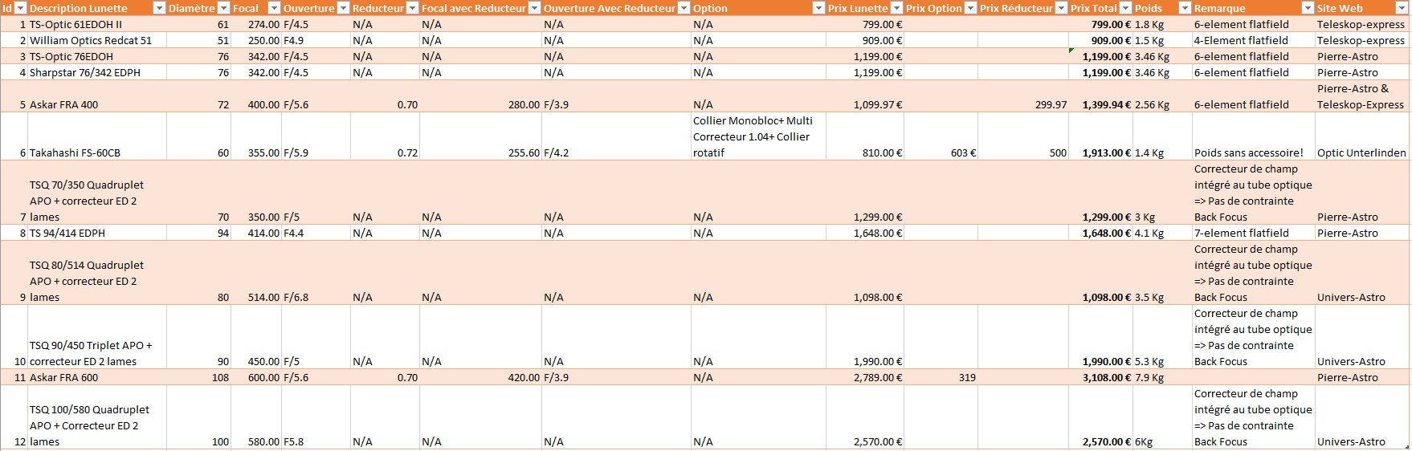Screen dimensions: 1412x451
Task: Click the Prix Total value '1,399.94 €'
Action: [x=1107, y=104]
